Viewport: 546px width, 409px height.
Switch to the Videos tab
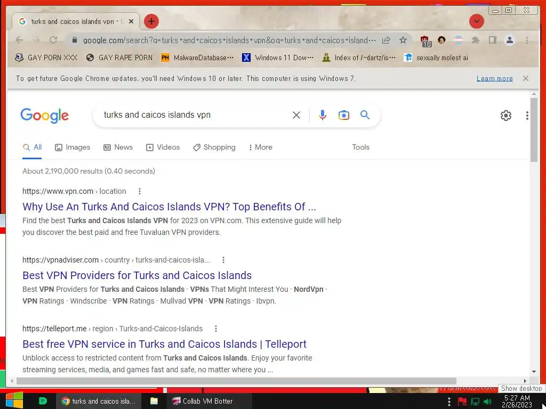tap(163, 148)
